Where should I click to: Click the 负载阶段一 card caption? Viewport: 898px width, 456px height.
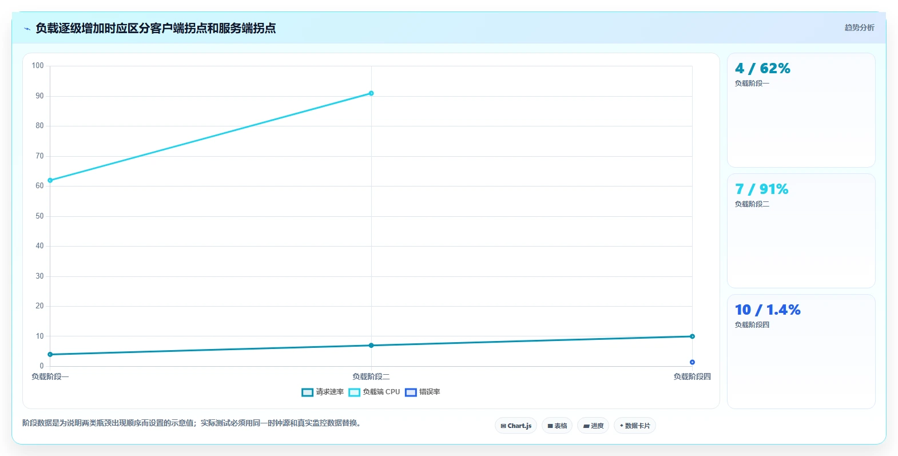point(752,84)
